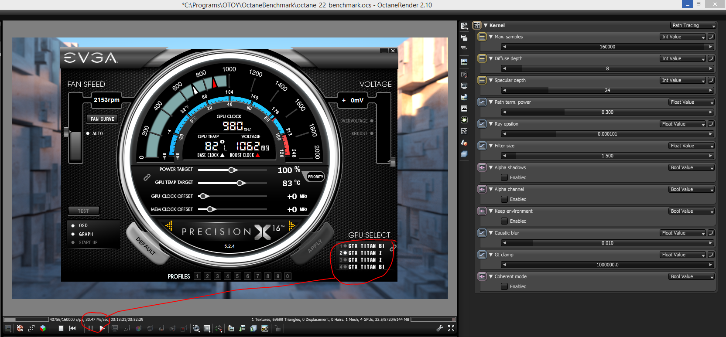The height and width of the screenshot is (337, 726).
Task: Open Alpha shadows Bool Value dropdown
Action: (x=692, y=167)
